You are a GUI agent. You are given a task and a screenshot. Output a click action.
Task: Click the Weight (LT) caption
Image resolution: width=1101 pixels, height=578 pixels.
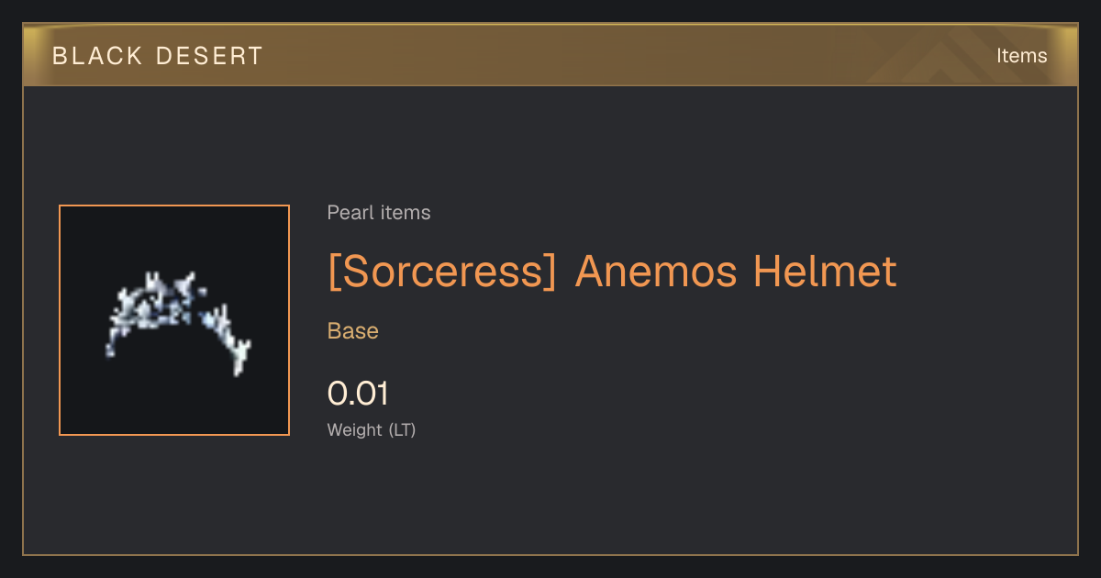[372, 429]
